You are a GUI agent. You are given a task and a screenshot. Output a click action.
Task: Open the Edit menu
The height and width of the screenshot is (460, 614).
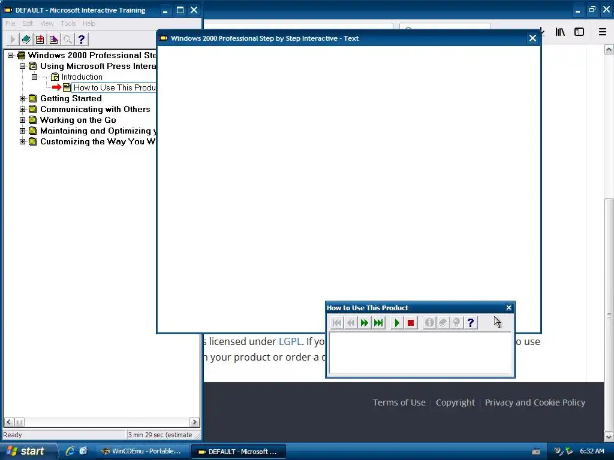[28, 23]
